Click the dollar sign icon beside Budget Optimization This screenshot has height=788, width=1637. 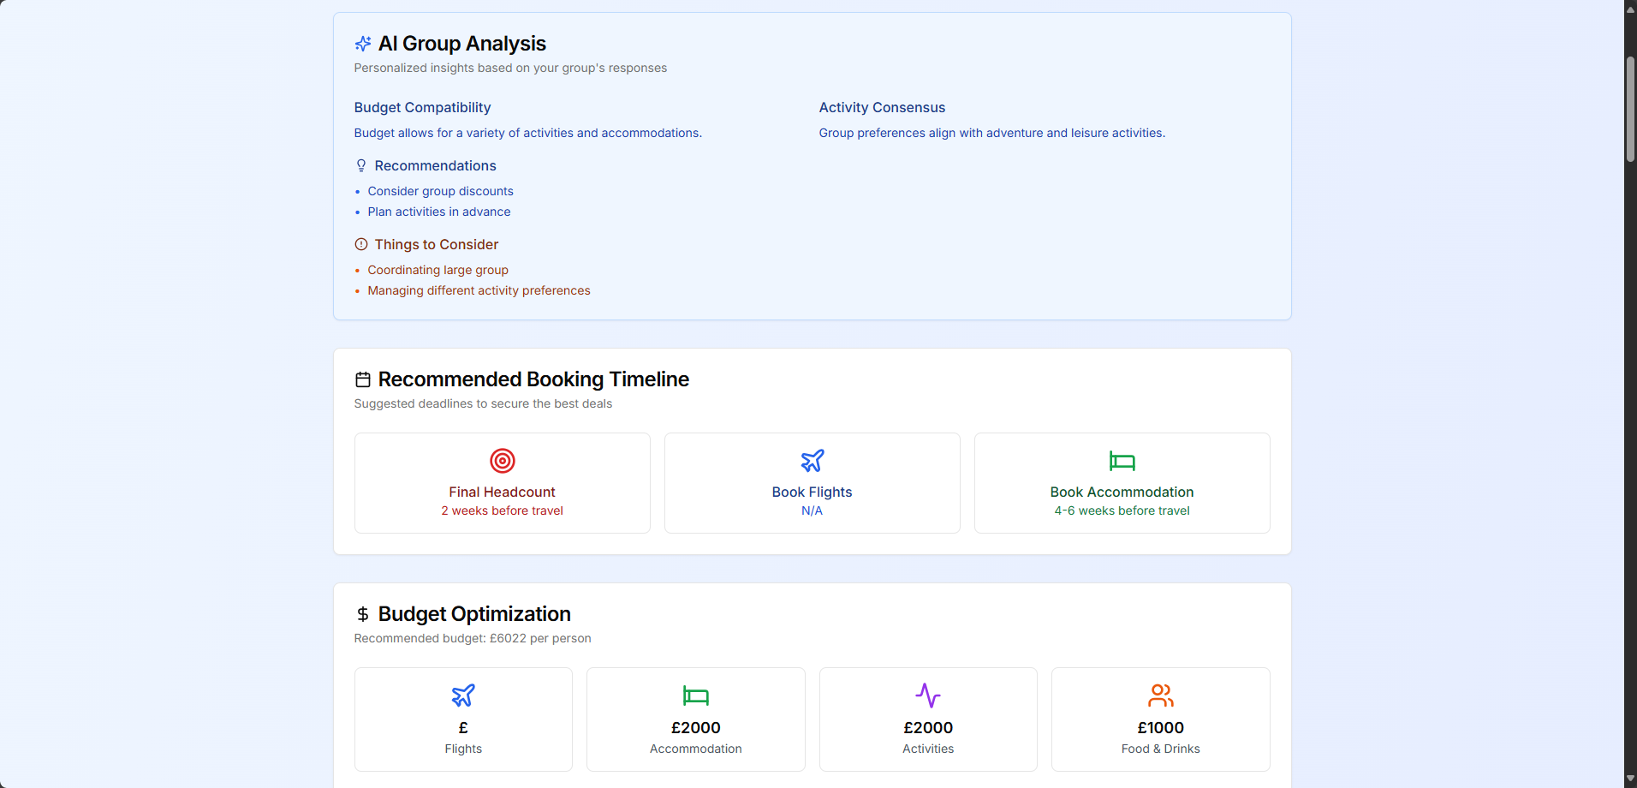(x=363, y=614)
